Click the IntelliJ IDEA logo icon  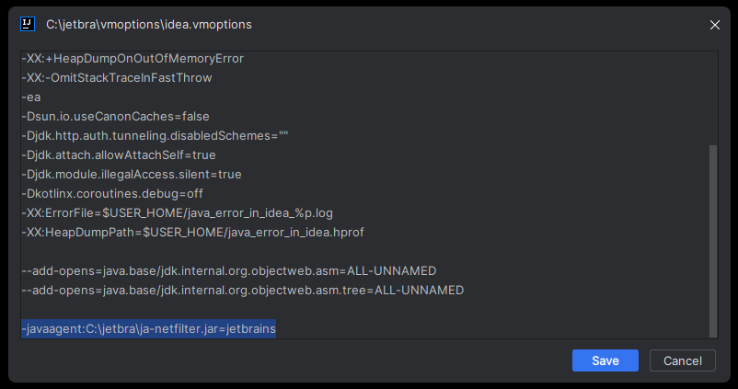(28, 24)
